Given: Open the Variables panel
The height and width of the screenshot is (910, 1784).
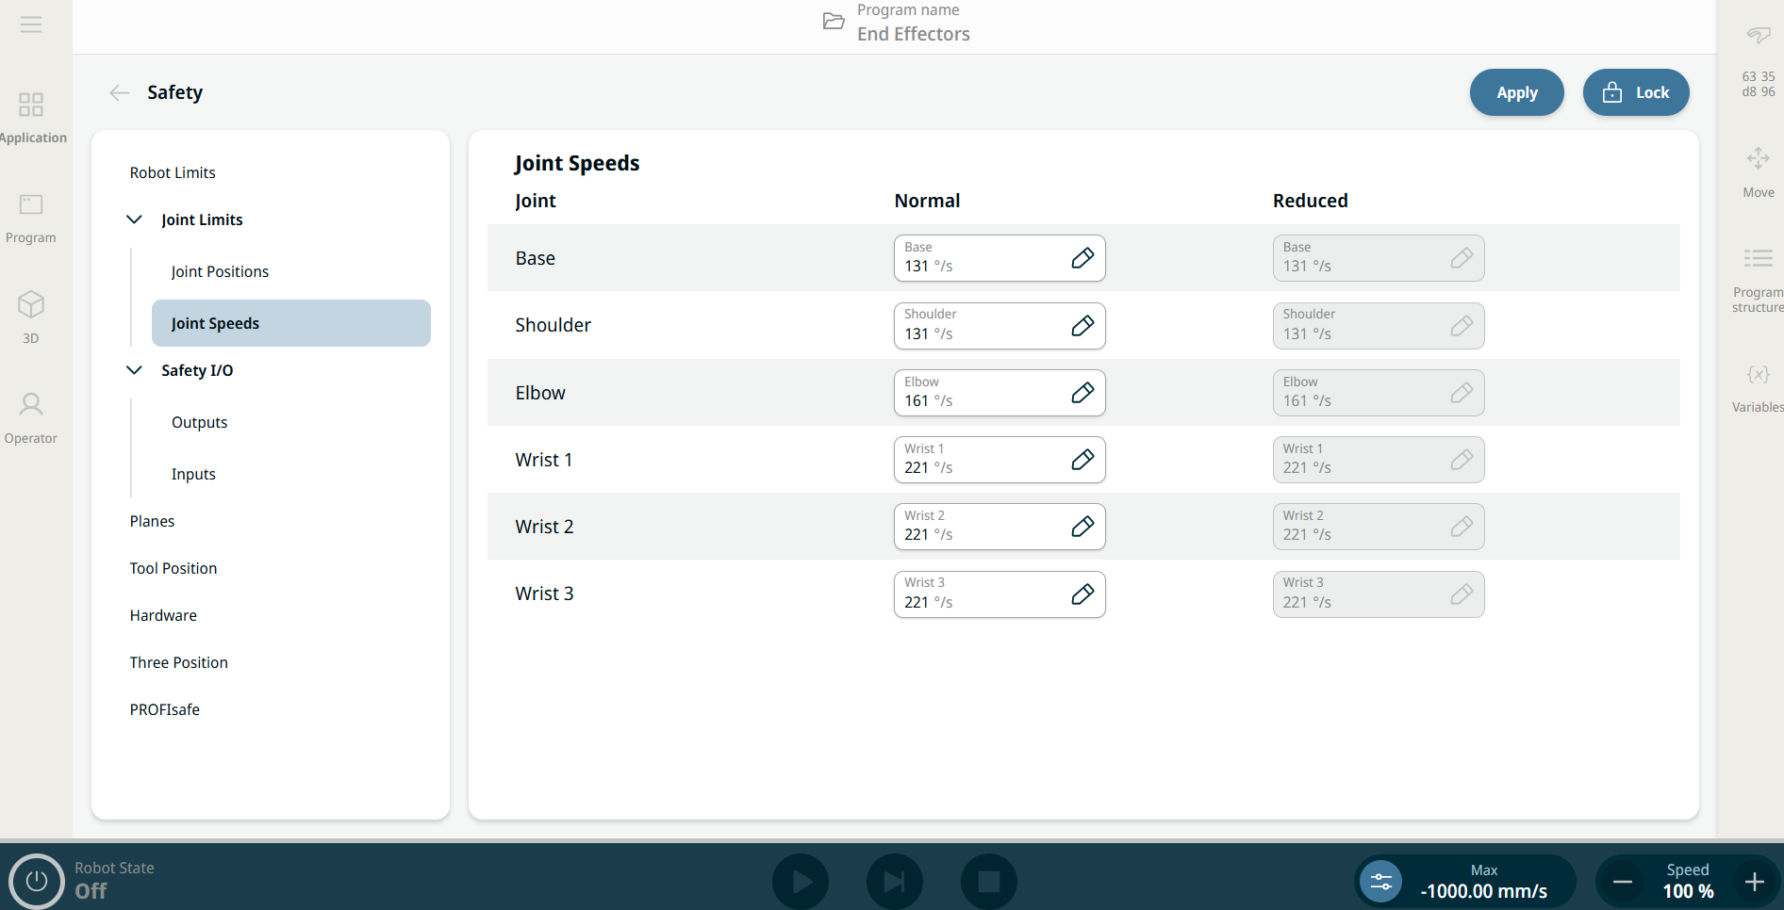Looking at the screenshot, I should click(x=1758, y=386).
